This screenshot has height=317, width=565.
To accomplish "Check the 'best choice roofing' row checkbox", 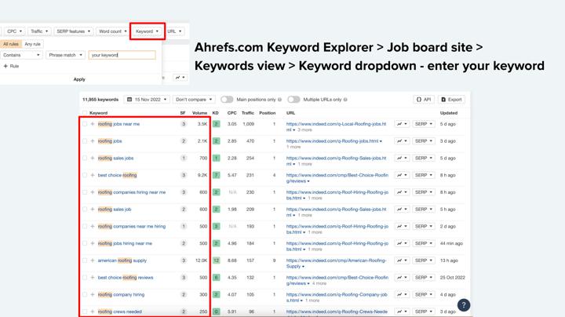I will 85,175.
